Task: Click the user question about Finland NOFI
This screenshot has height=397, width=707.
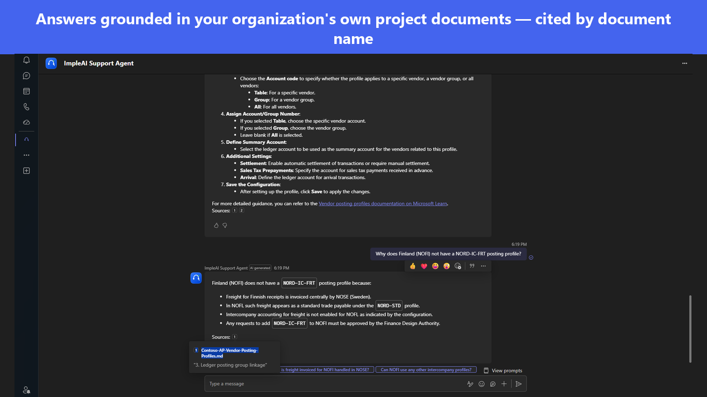Action: pos(448,254)
